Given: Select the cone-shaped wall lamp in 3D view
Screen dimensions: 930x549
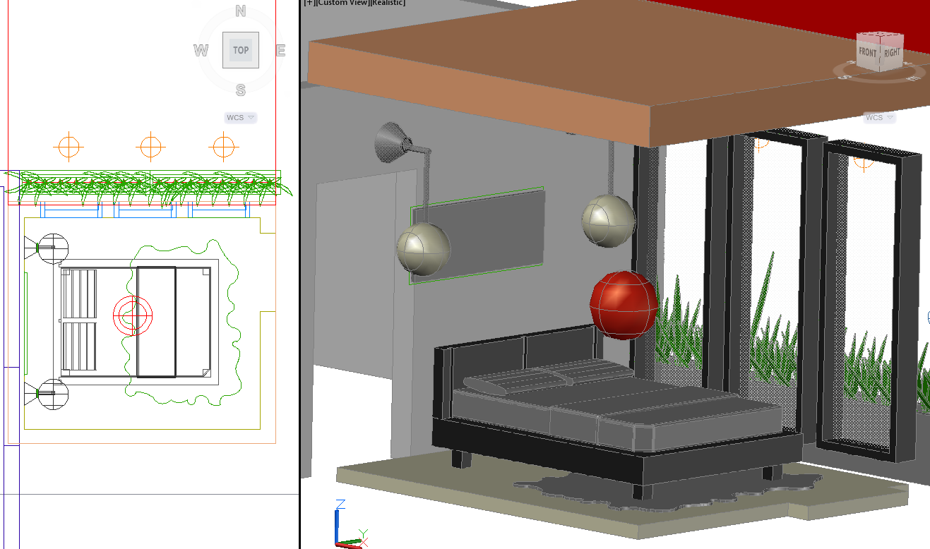Looking at the screenshot, I should [x=391, y=141].
